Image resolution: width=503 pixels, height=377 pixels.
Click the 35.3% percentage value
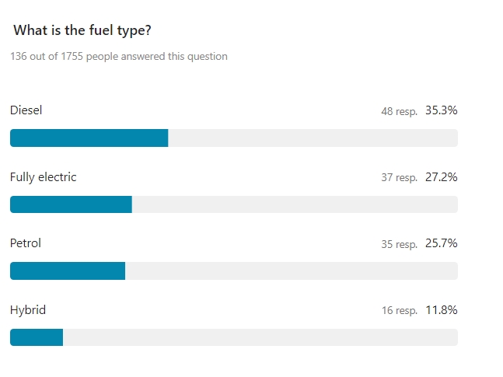[442, 110]
